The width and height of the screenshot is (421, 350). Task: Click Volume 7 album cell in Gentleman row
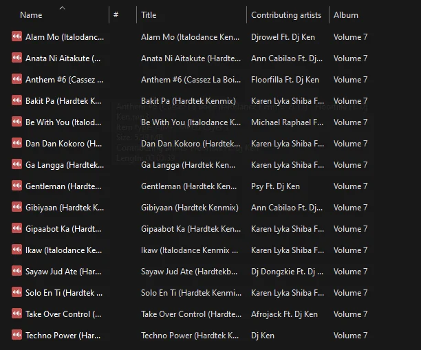coord(350,186)
